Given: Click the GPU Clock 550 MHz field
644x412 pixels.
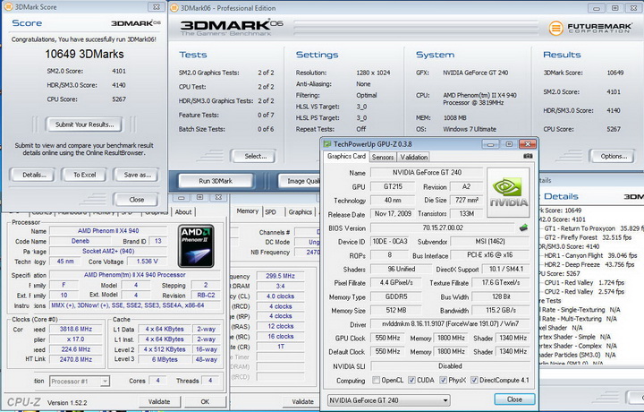Looking at the screenshot, I should click(x=387, y=338).
